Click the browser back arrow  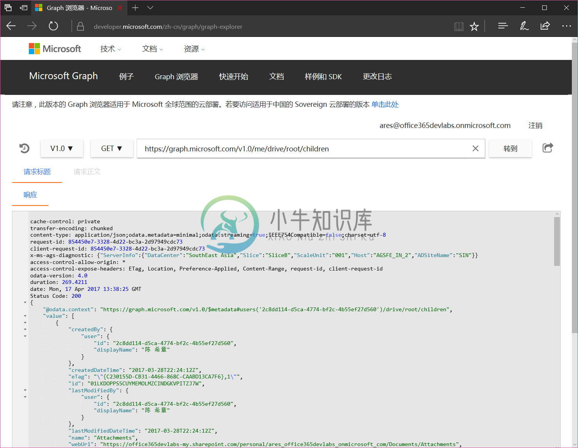pos(11,26)
